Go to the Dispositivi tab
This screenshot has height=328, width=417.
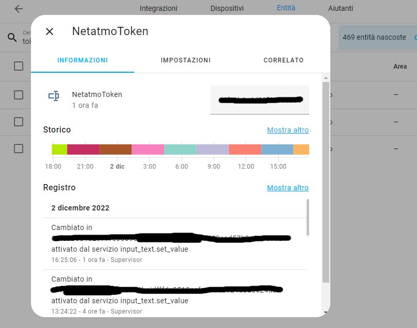coord(227,8)
